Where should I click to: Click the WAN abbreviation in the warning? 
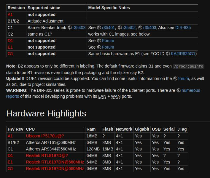click(x=116, y=97)
